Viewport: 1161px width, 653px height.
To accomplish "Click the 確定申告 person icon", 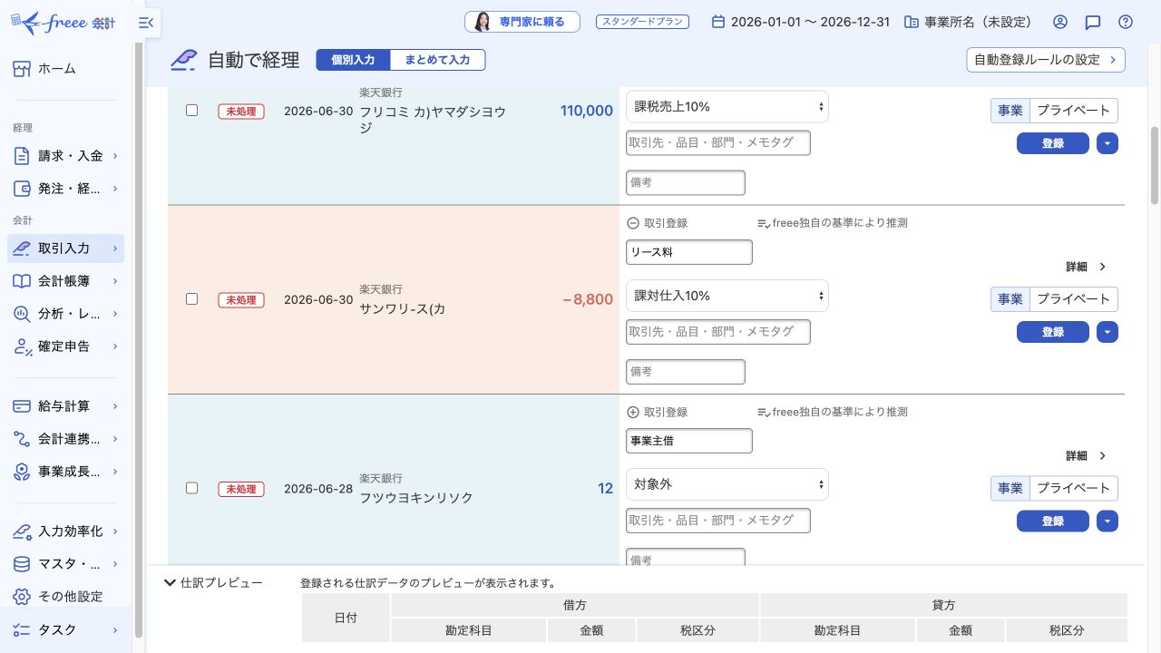I will pos(23,346).
